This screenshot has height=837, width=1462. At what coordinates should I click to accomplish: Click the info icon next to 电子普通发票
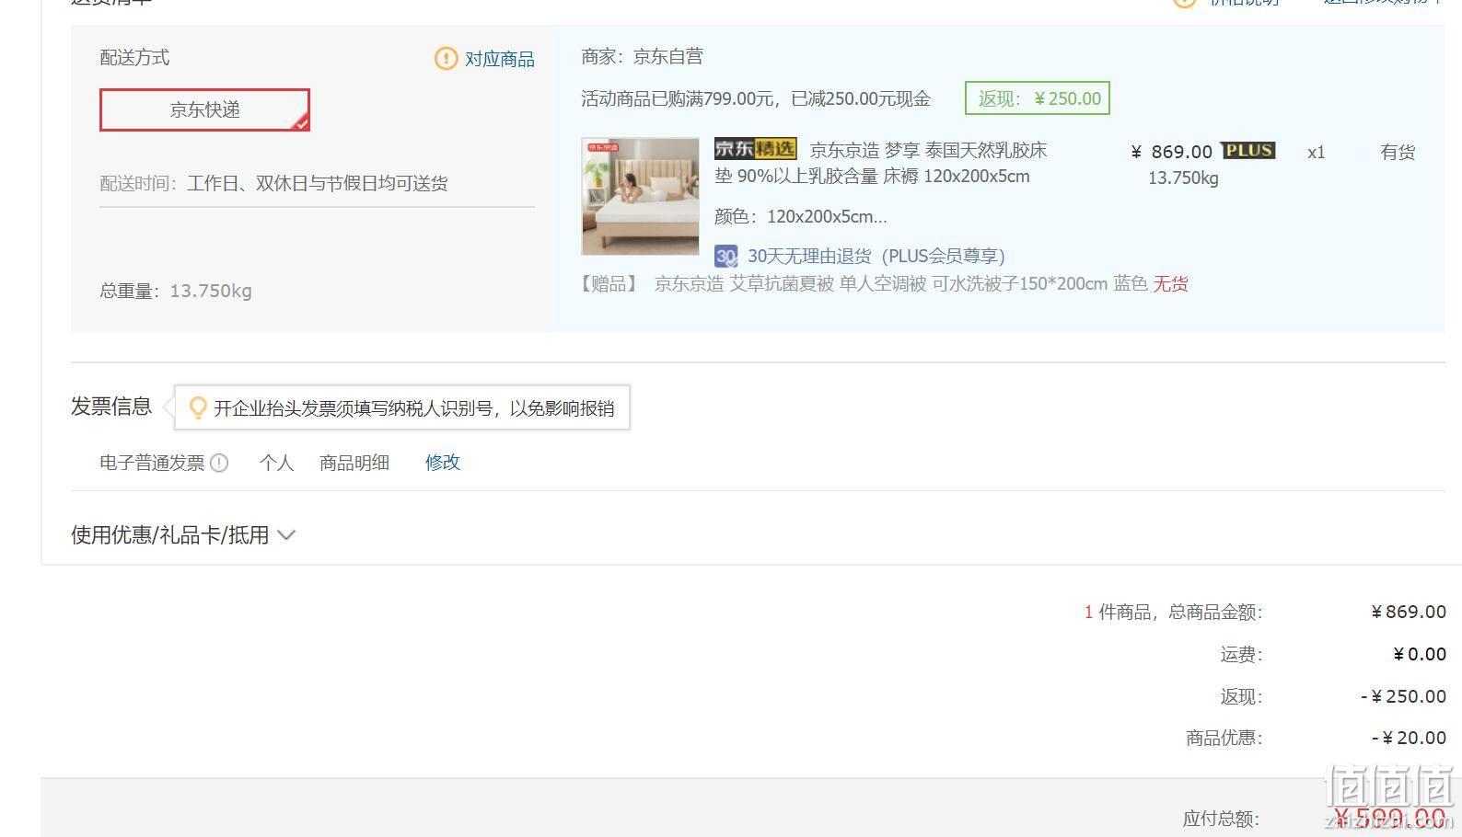219,463
